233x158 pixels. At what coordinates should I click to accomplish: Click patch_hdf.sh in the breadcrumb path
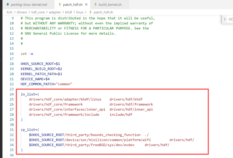(x=103, y=12)
